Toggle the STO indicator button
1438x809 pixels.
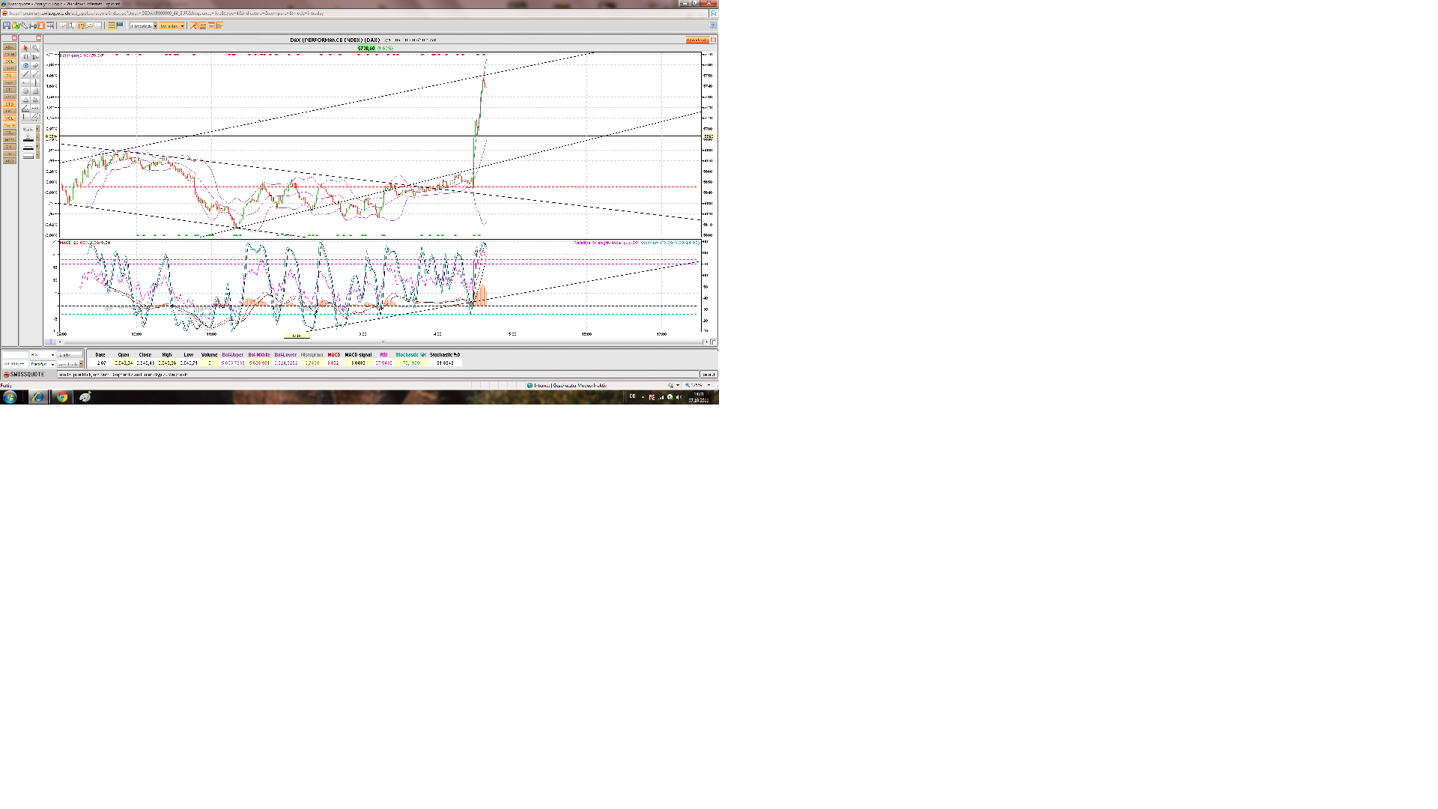[10, 104]
